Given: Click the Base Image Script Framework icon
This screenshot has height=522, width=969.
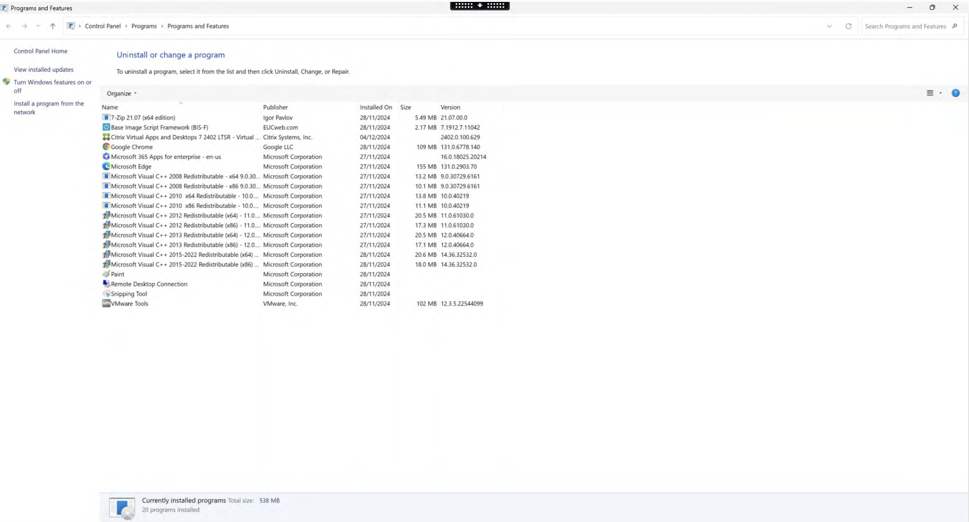Looking at the screenshot, I should coord(106,127).
